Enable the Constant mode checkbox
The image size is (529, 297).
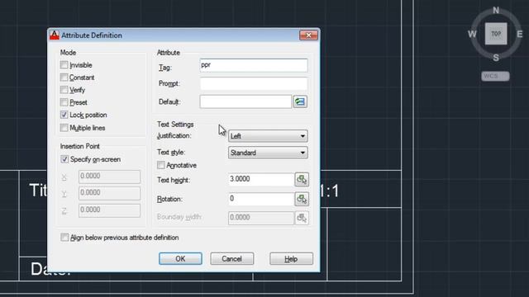click(x=64, y=78)
